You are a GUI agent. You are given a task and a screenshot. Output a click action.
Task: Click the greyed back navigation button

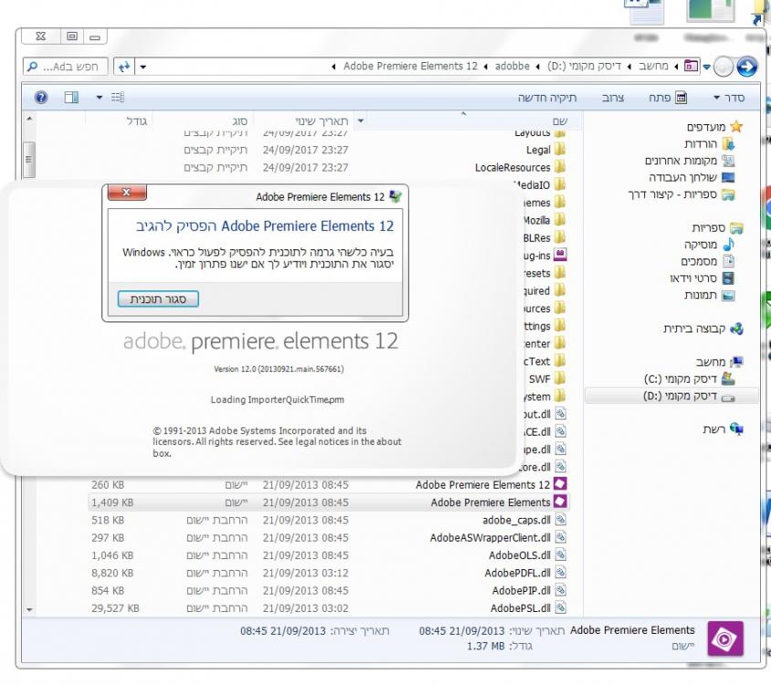723,67
